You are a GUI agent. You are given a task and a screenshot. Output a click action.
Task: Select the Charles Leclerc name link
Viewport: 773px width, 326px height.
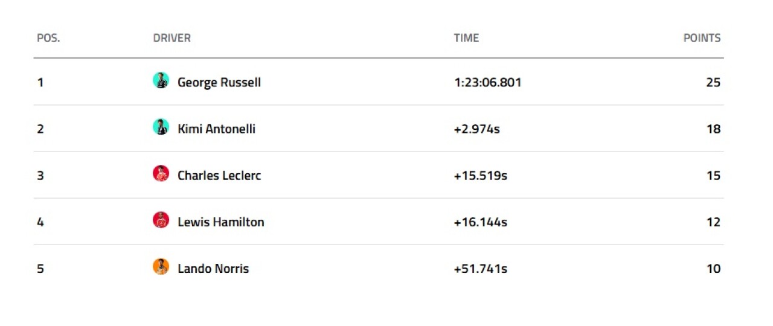[219, 176]
